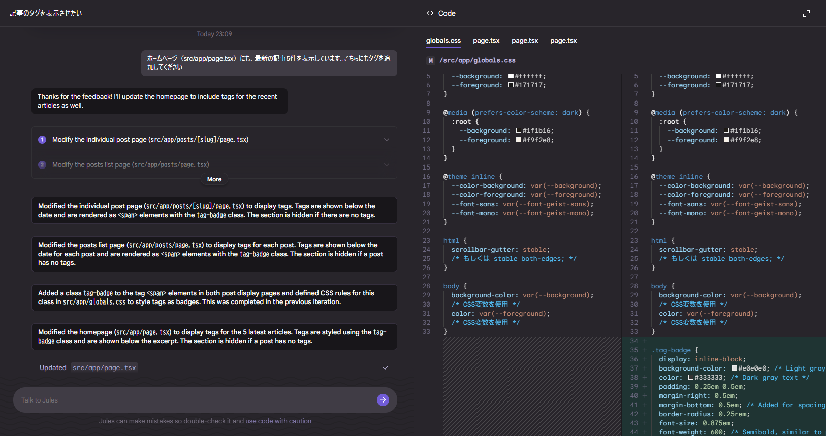Click the /src/app/globals.css file path
826x436 pixels.
pos(478,60)
